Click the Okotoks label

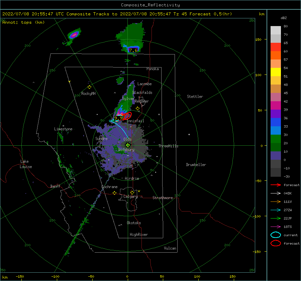pos(134,223)
